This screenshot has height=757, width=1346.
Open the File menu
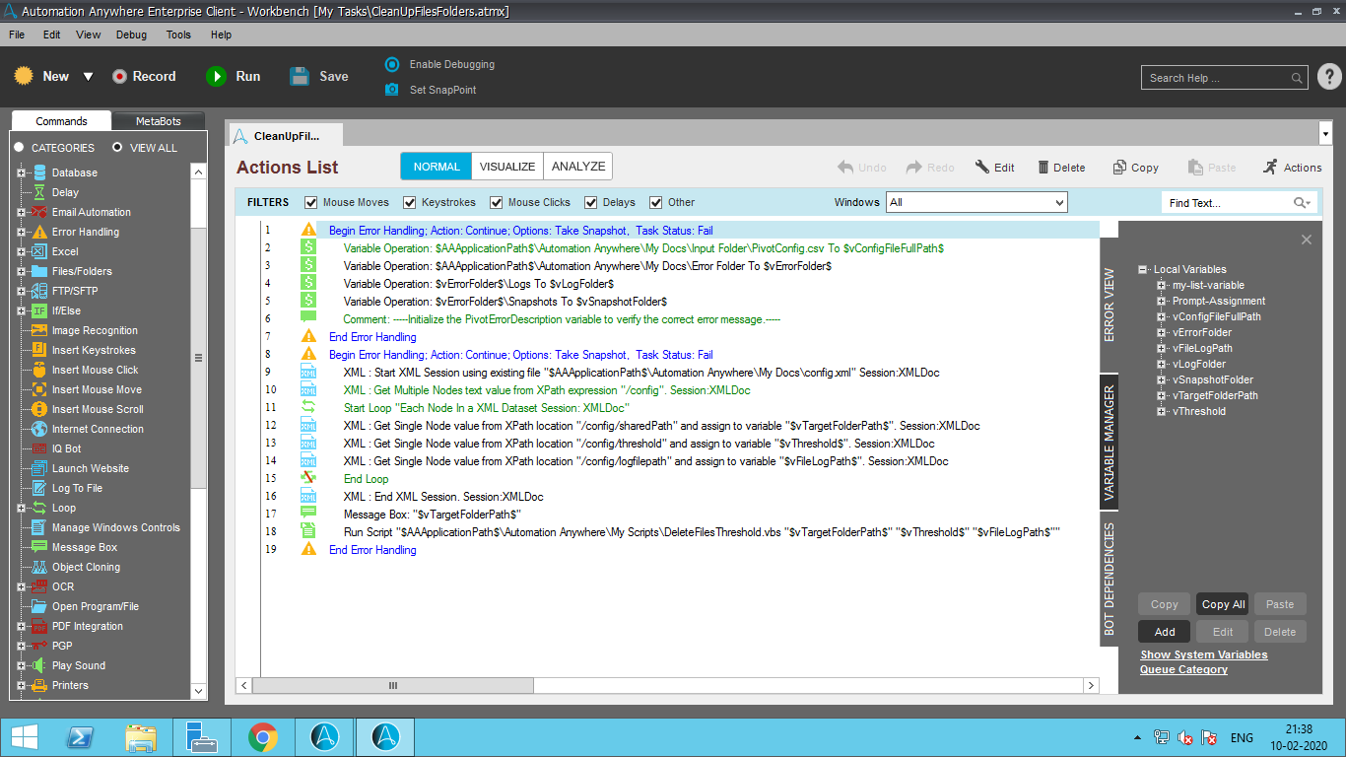click(17, 34)
